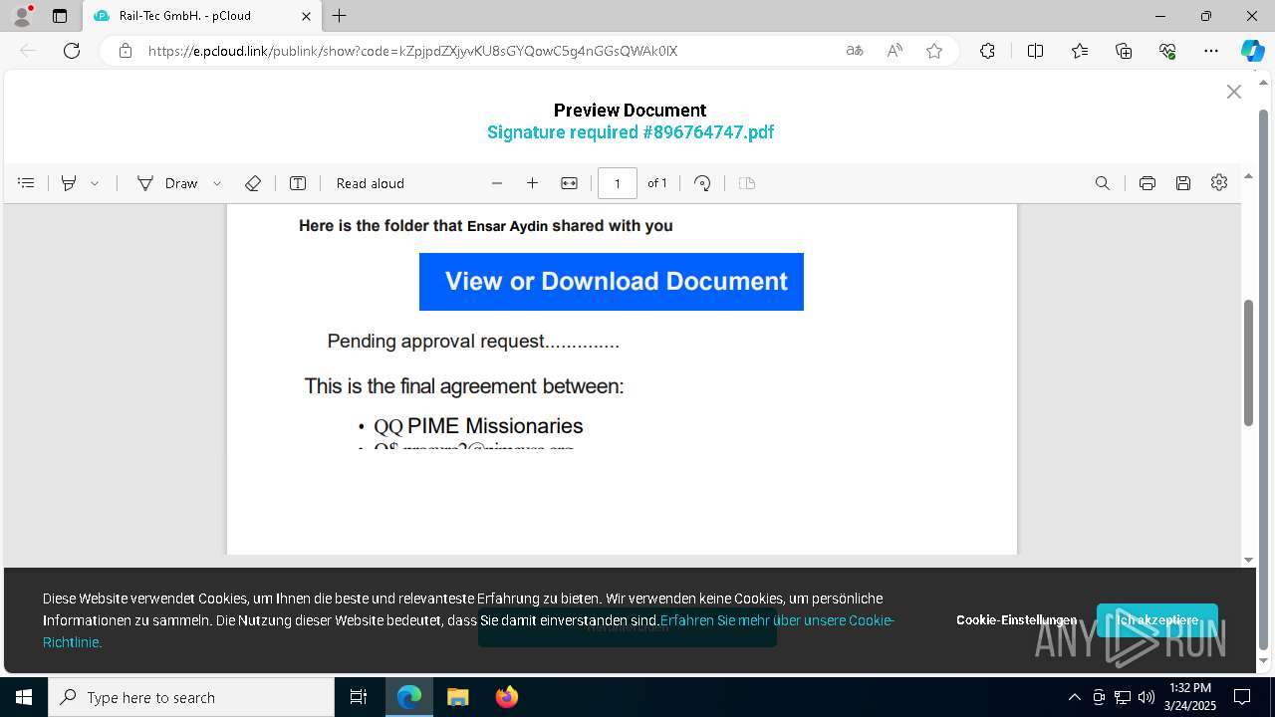Open the Windows notification center
The width and height of the screenshot is (1275, 717).
[1242, 697]
